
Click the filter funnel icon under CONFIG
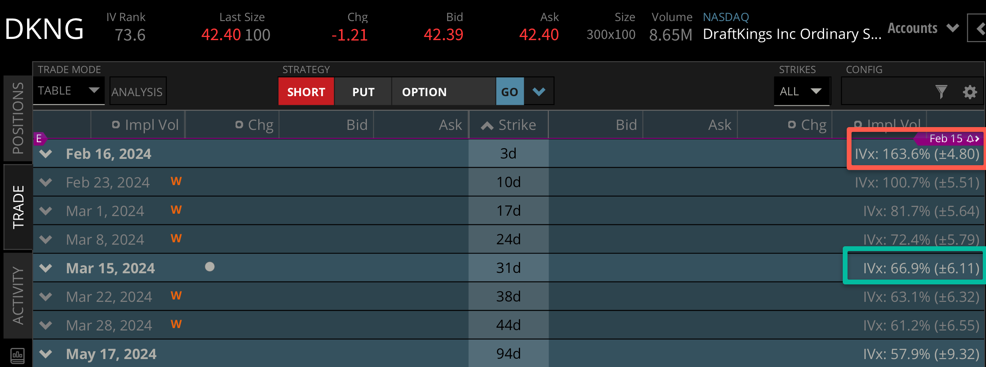[x=941, y=92]
